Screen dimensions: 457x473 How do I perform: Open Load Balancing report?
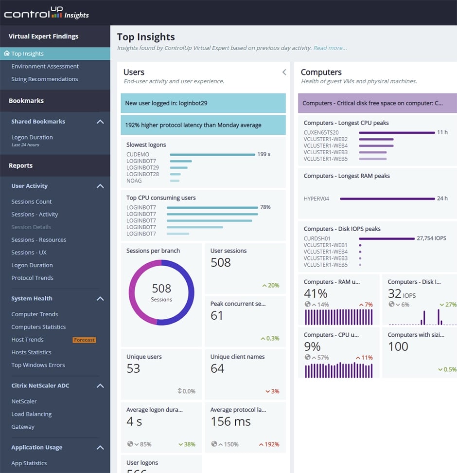pos(31,414)
